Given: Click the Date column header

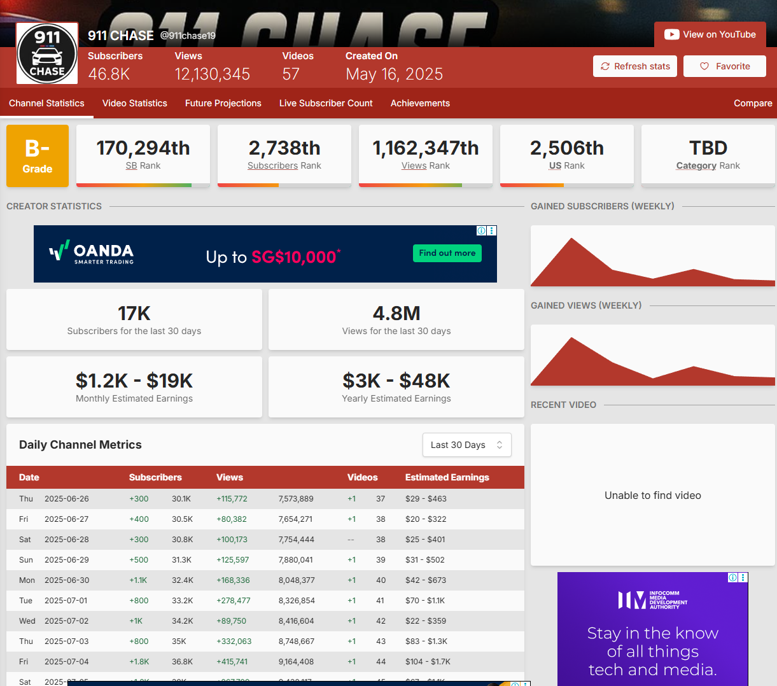Looking at the screenshot, I should 29,477.
